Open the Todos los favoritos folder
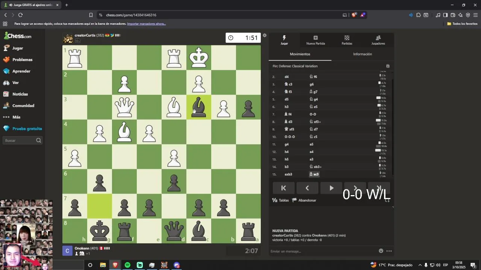 (462, 24)
